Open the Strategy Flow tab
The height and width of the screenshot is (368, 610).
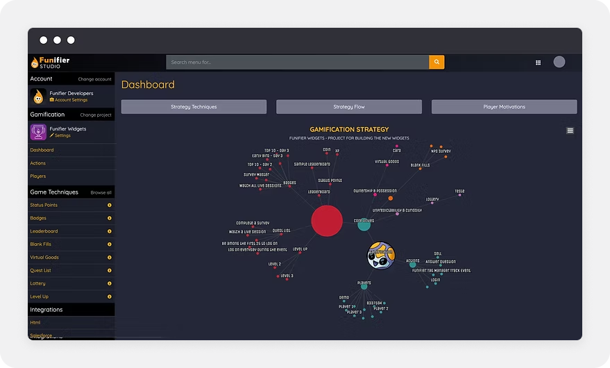point(349,107)
